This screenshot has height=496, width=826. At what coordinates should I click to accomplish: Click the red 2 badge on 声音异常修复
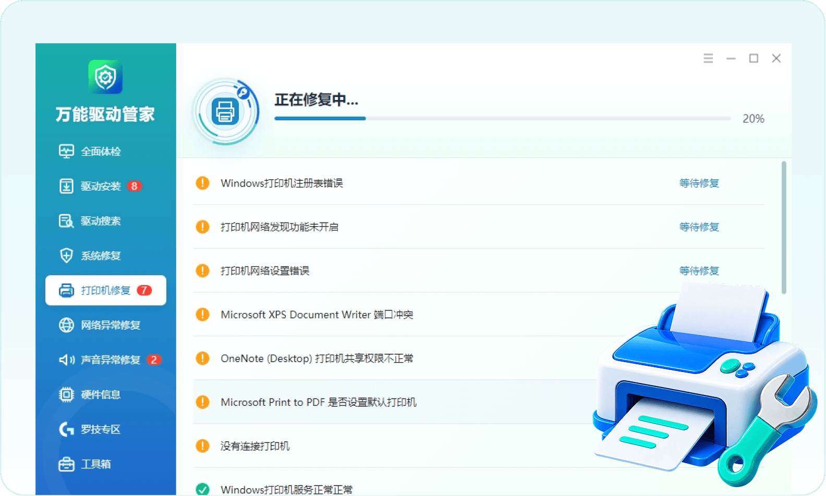154,360
